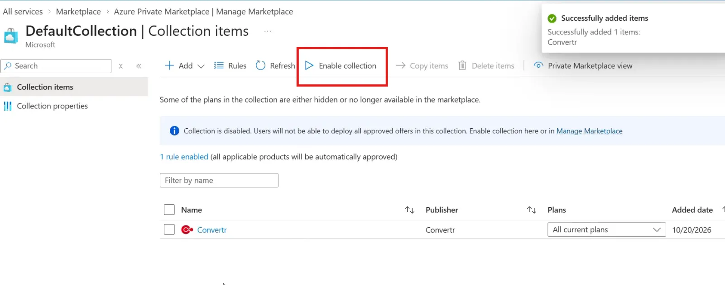Screen dimensions: 725x285
Task: Click the Plans column header
Action: (x=557, y=210)
